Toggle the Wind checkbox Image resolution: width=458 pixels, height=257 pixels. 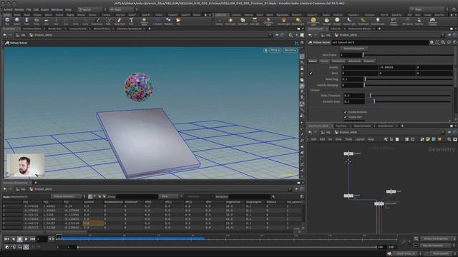click(x=311, y=74)
